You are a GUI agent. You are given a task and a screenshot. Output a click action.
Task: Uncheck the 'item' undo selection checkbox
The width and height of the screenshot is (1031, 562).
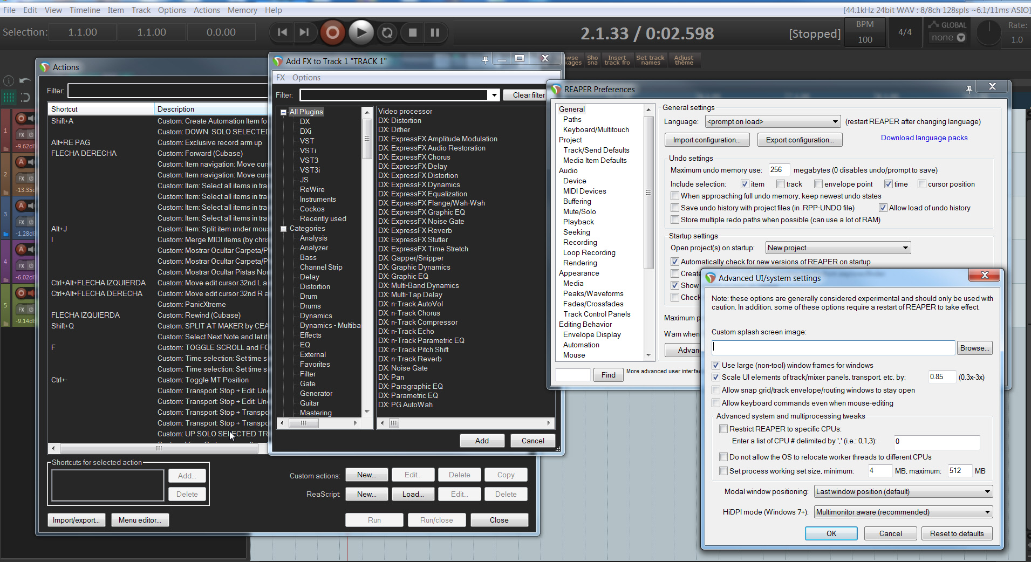(x=745, y=184)
